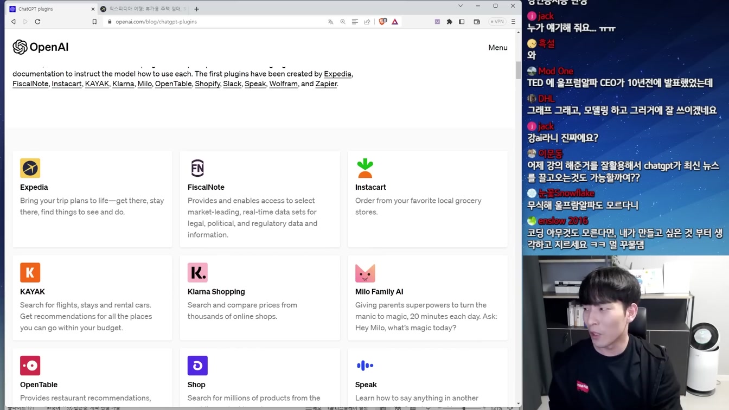Click the Expedia plugin icon

tap(30, 168)
